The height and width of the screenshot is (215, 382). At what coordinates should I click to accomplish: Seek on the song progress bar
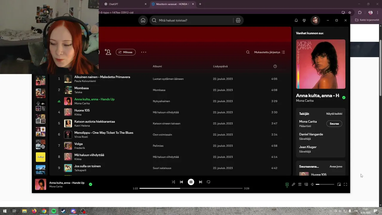coord(191,188)
